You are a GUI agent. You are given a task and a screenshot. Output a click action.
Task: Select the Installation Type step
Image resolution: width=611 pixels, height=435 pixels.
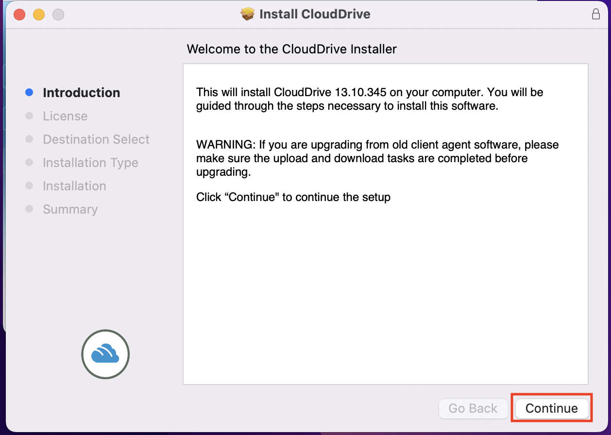pyautogui.click(x=90, y=163)
